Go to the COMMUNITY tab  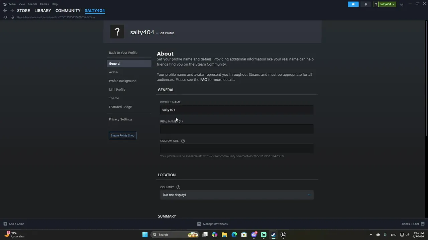click(68, 11)
